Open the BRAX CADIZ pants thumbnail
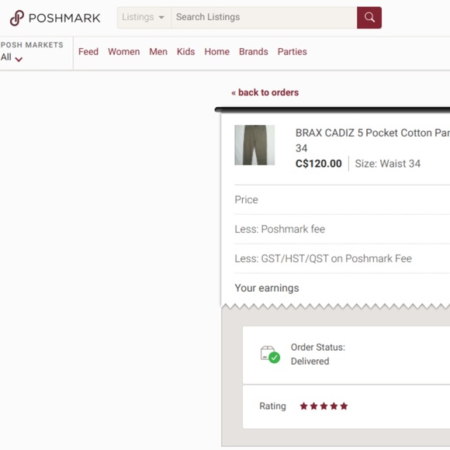The width and height of the screenshot is (450, 450). click(x=254, y=145)
